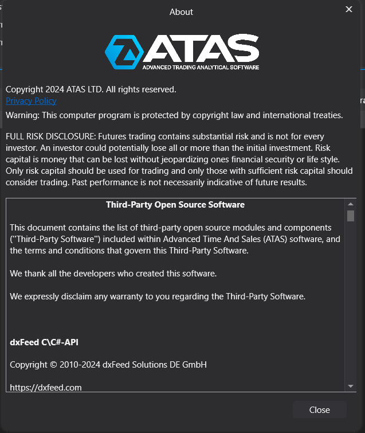This screenshot has width=365, height=433.
Task: Click 'We thank all the developers' line
Action: tap(113, 274)
